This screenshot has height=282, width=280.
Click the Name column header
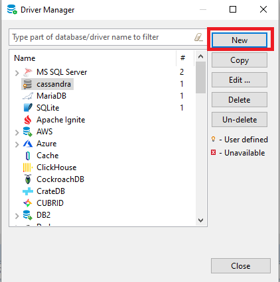tap(25, 58)
